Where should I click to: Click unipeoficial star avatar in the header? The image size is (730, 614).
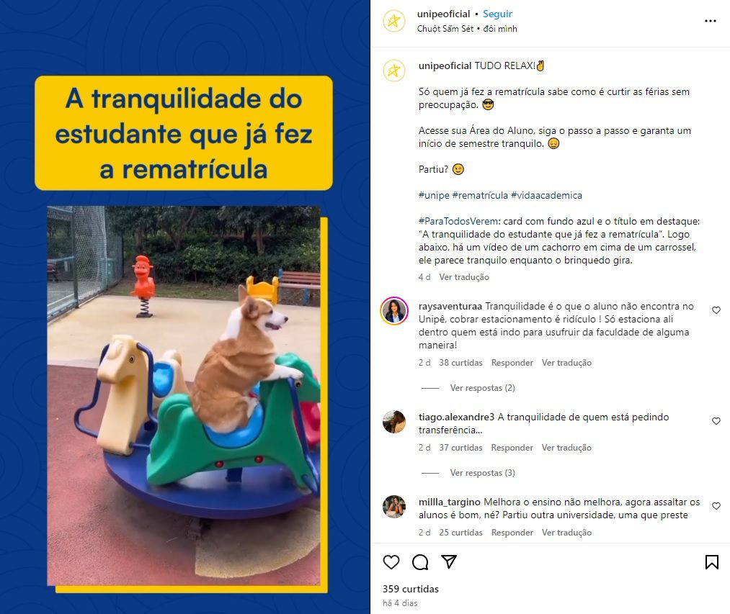[394, 21]
